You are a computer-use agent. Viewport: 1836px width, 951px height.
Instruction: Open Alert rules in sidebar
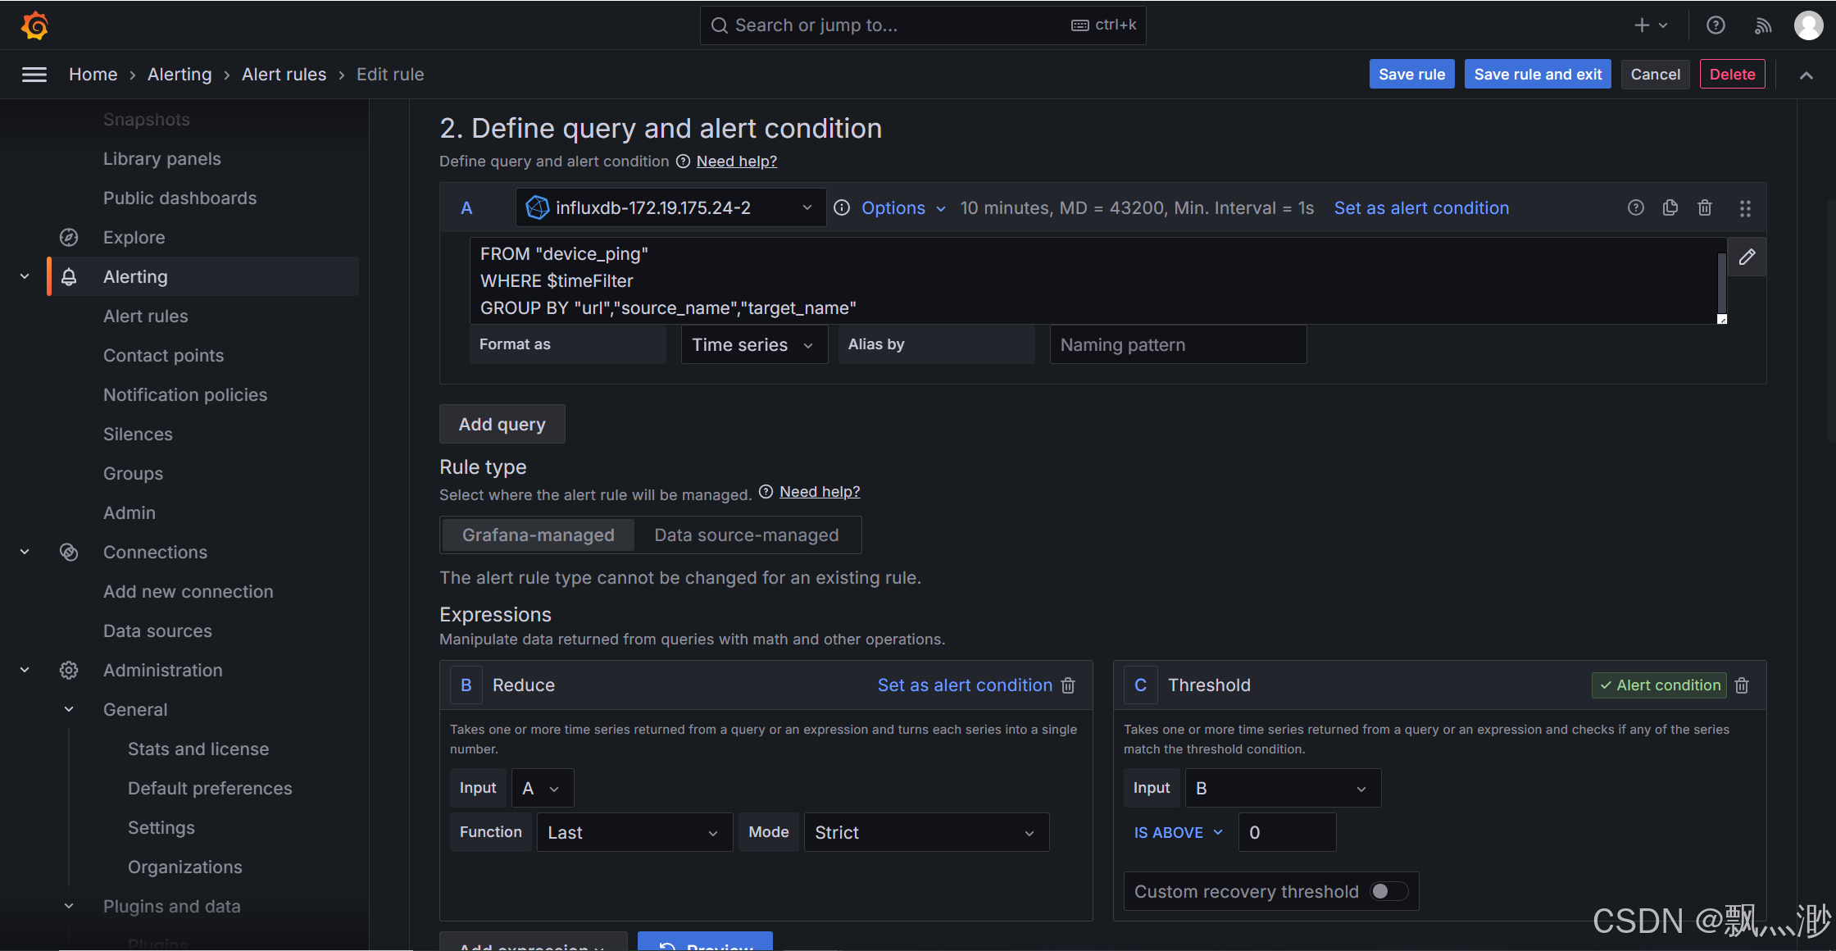145,316
